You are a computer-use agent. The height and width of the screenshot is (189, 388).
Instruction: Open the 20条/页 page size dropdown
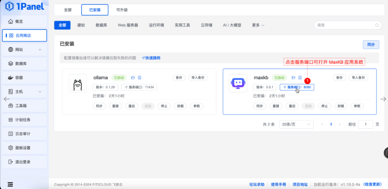pyautogui.click(x=296, y=124)
